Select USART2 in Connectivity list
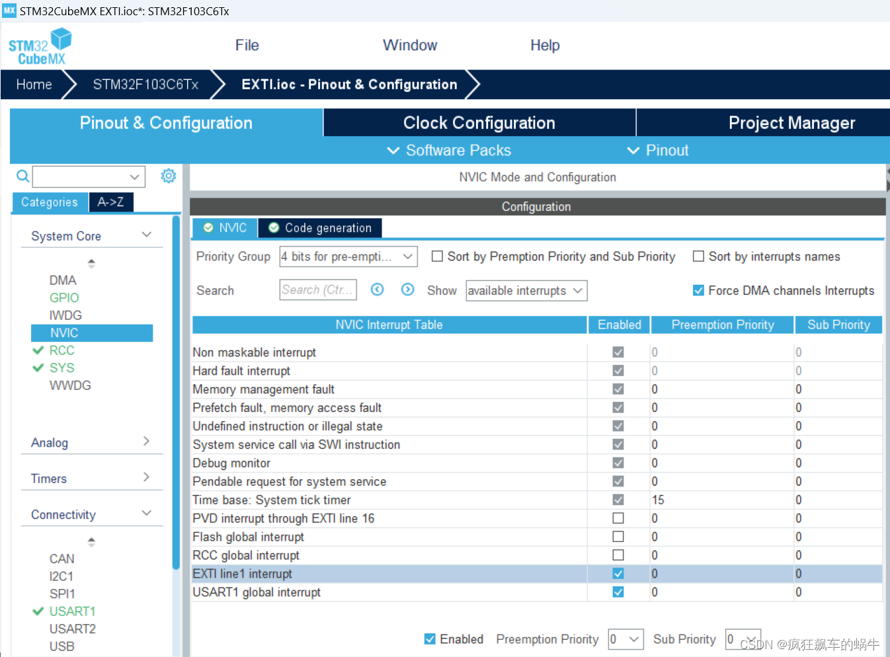The height and width of the screenshot is (657, 890). 73,629
